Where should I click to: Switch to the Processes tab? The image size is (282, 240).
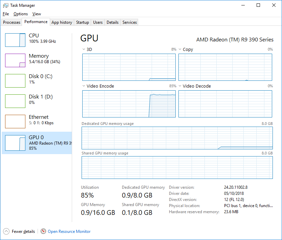(x=12, y=22)
